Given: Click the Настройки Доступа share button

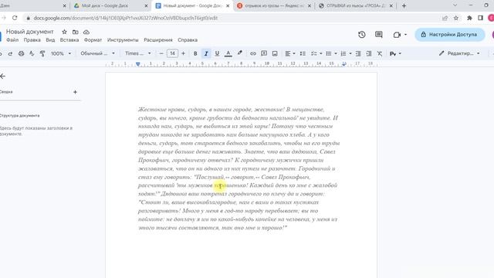Looking at the screenshot, I should (x=449, y=34).
